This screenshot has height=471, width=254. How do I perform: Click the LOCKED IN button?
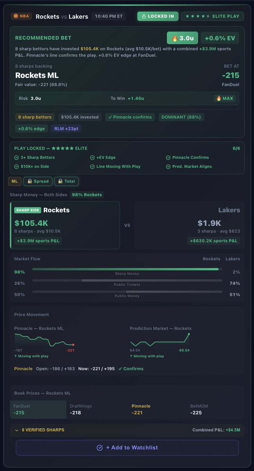coord(158,16)
